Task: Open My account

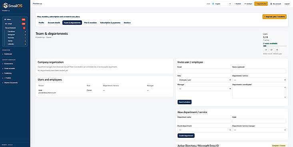Action: click(276, 4)
